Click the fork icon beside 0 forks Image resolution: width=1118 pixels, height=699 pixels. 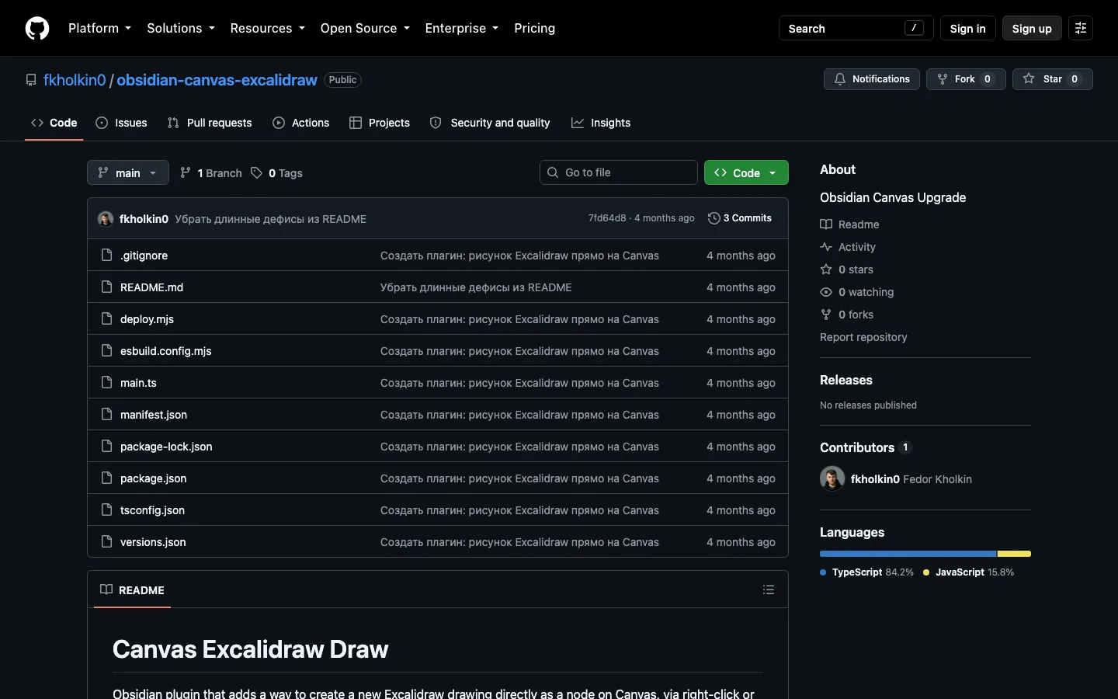tap(826, 315)
